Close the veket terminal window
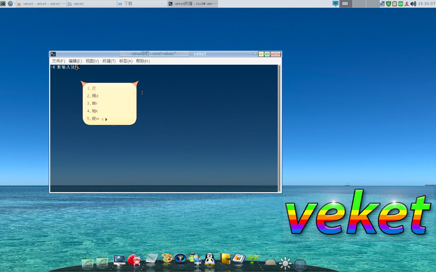Screen dimensions: 436x272 276,54
